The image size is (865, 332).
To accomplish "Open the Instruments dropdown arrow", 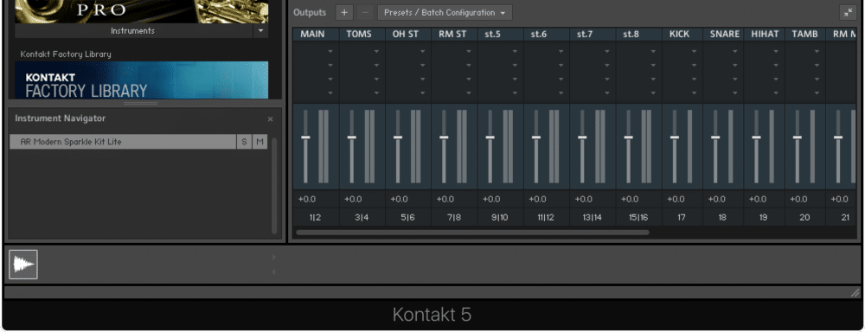I will (261, 31).
